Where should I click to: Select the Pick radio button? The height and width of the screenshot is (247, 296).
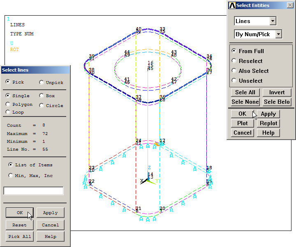coord(8,82)
